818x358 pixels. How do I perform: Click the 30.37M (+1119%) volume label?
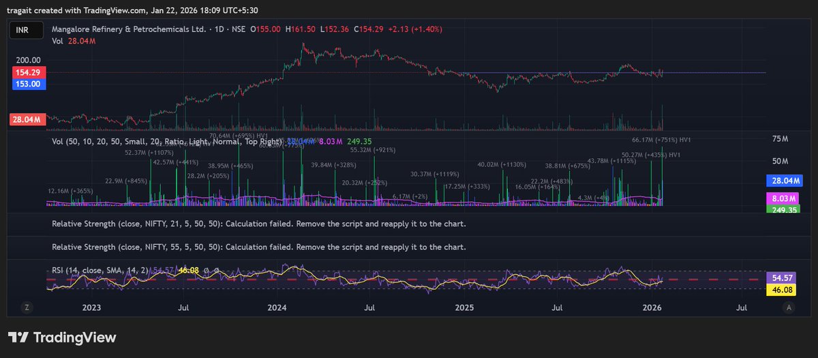[x=435, y=175]
